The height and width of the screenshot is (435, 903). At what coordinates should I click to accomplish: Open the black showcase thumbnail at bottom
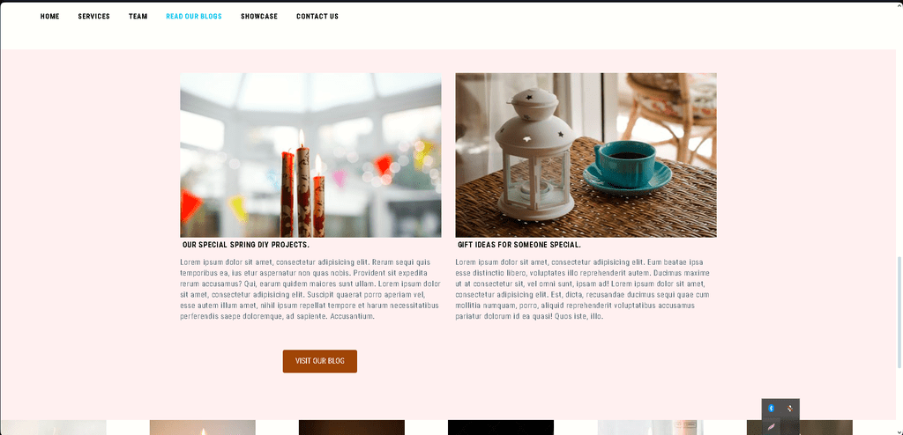click(x=501, y=428)
